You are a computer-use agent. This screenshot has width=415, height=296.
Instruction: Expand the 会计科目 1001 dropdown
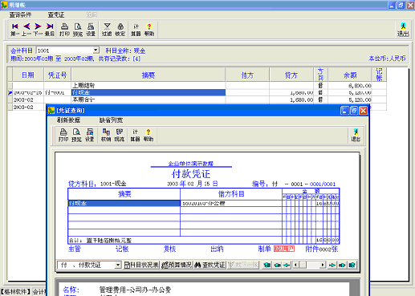(96, 50)
